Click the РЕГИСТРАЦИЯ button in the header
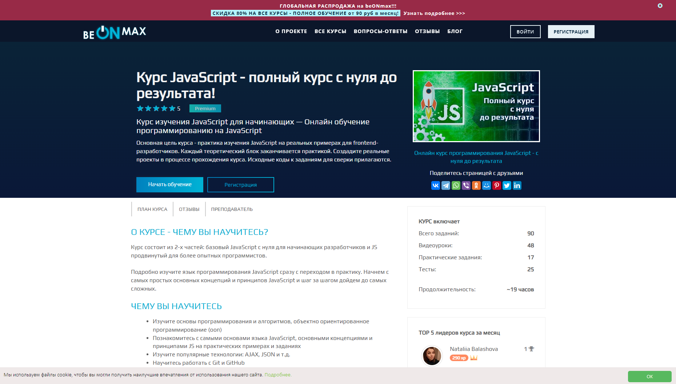The height and width of the screenshot is (384, 676). (571, 32)
